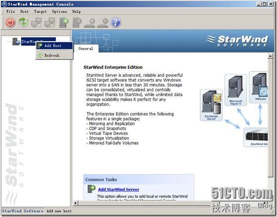Click the "Common Tasks" section header
The width and height of the screenshot is (277, 217).
(x=101, y=179)
